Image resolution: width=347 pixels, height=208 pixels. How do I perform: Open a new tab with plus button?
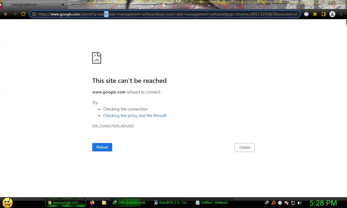tap(73, 5)
